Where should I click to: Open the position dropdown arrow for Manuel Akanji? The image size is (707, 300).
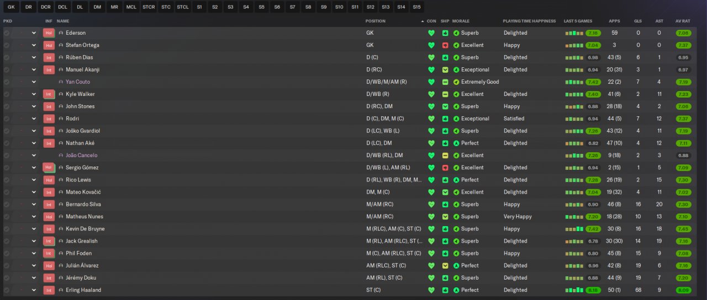coord(34,70)
